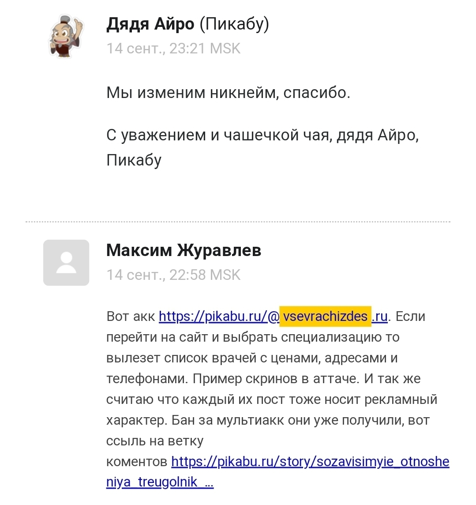Open Максим Журавлев's gray placeholder avatar
The height and width of the screenshot is (505, 476).
click(66, 263)
